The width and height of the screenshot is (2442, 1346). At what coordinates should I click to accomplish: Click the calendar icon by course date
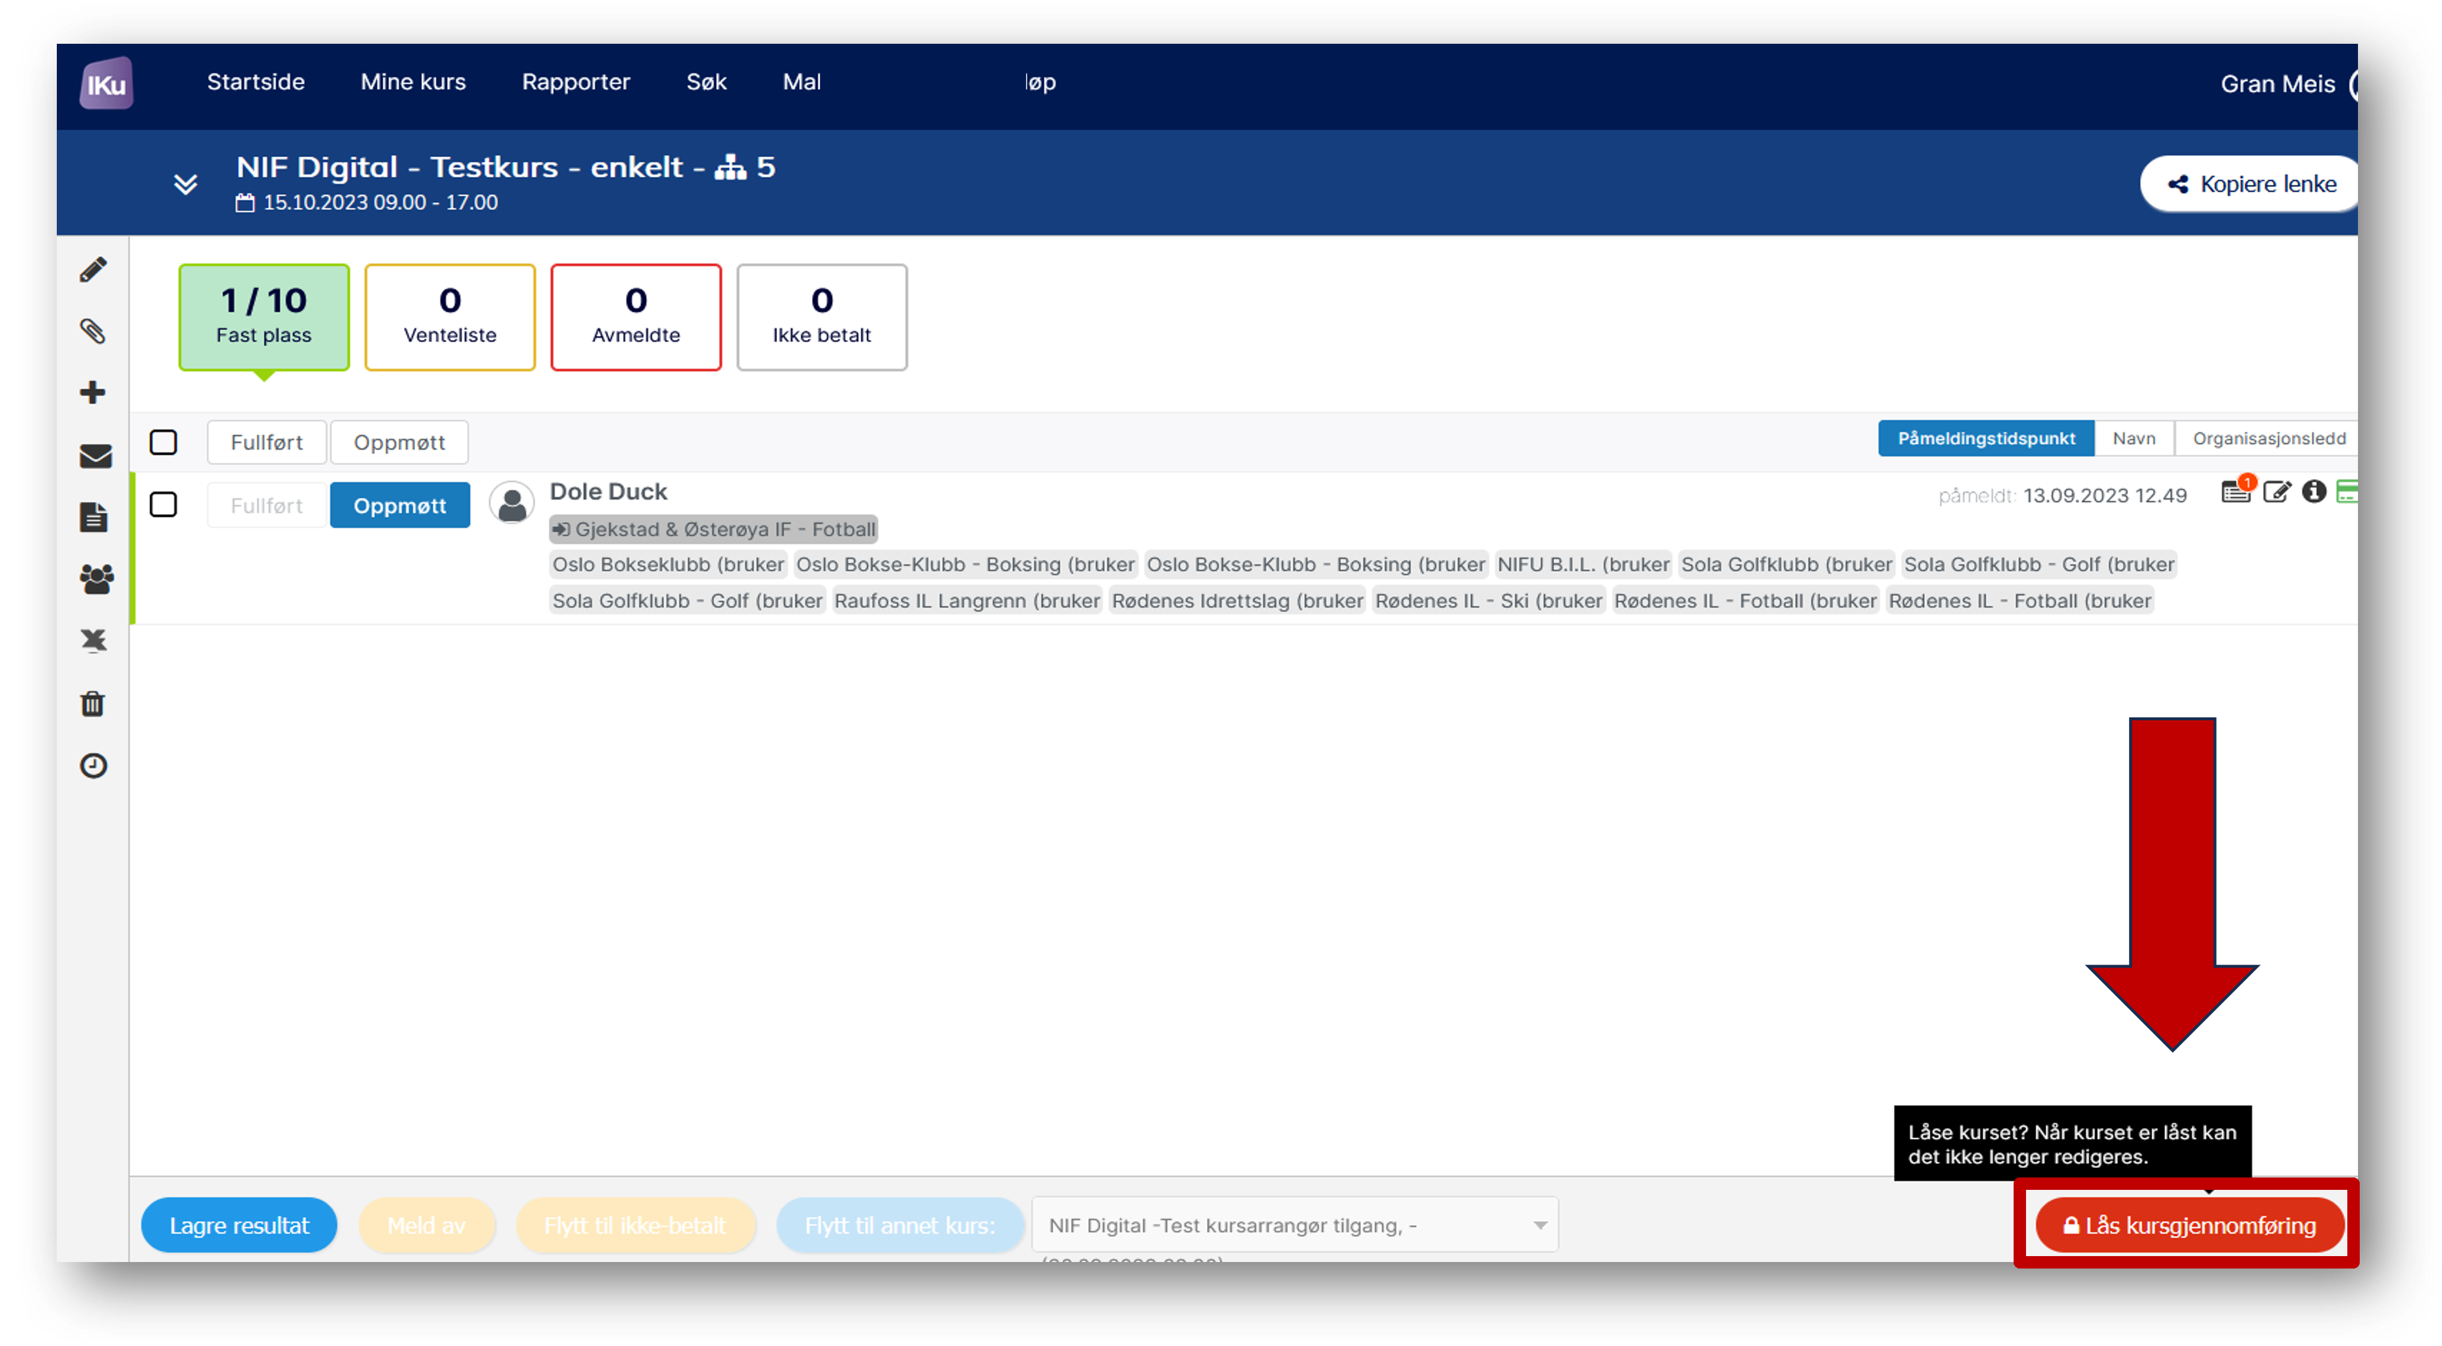(x=244, y=203)
